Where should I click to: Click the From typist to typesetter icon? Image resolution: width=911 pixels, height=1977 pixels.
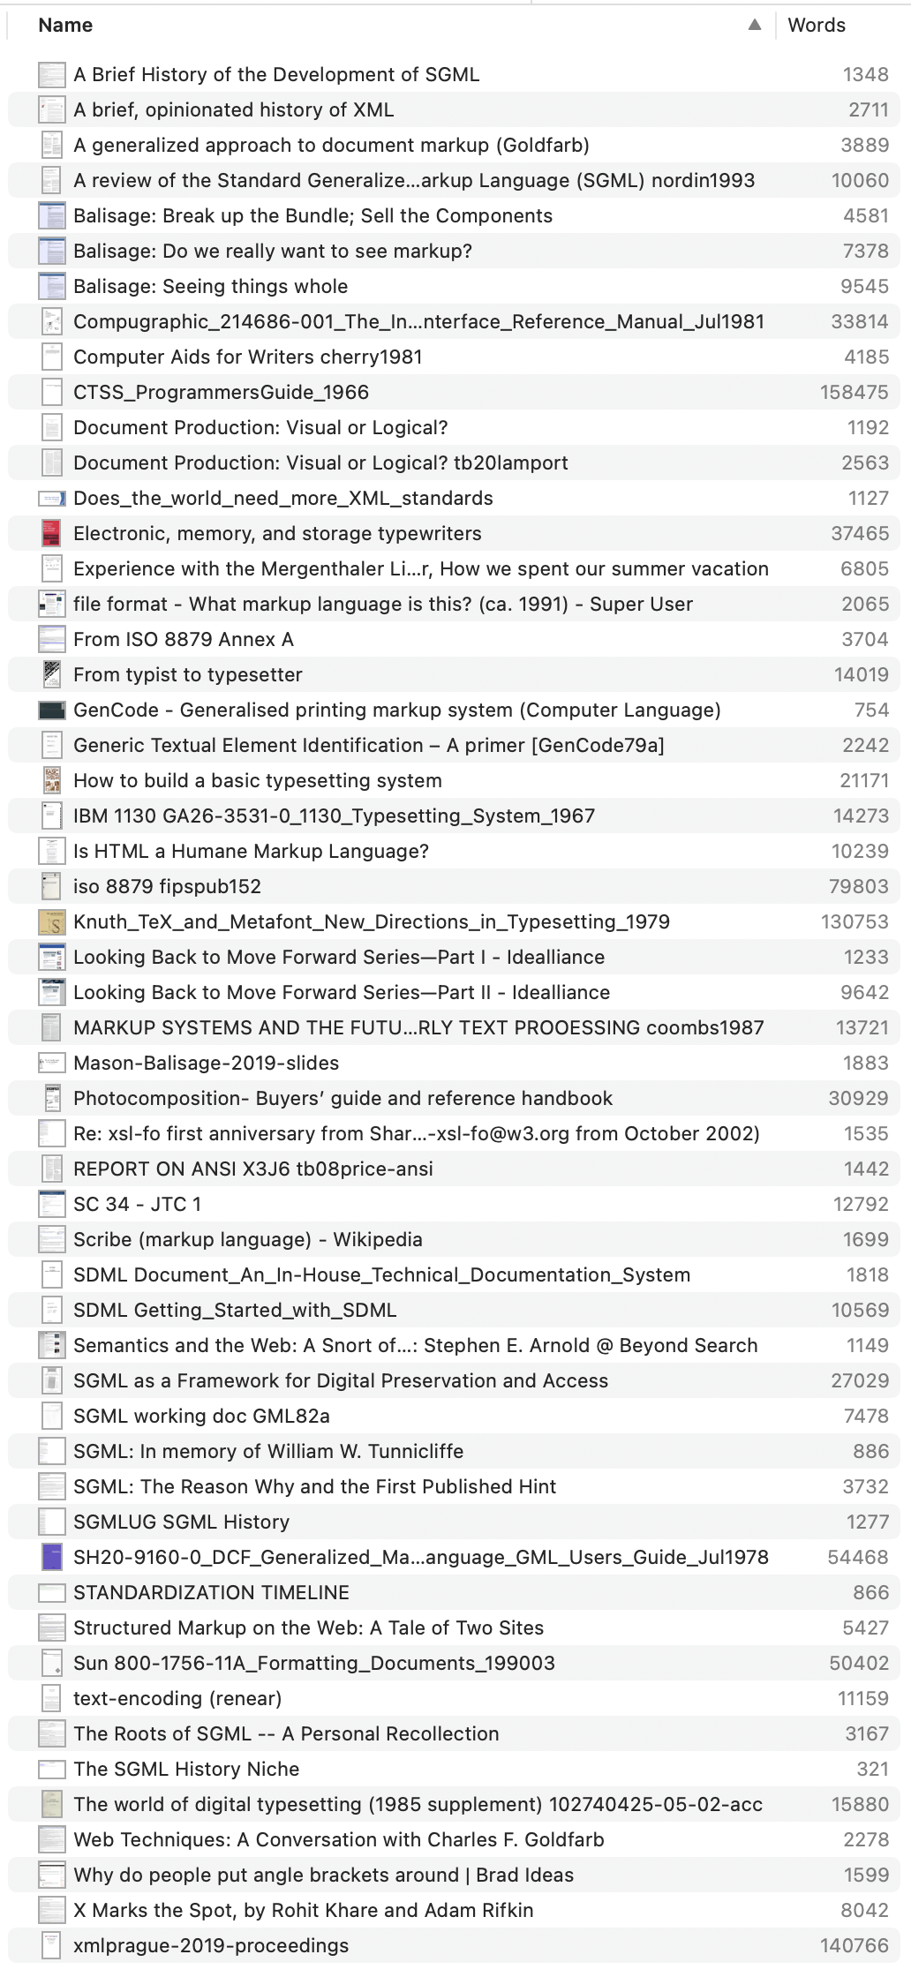tap(52, 674)
